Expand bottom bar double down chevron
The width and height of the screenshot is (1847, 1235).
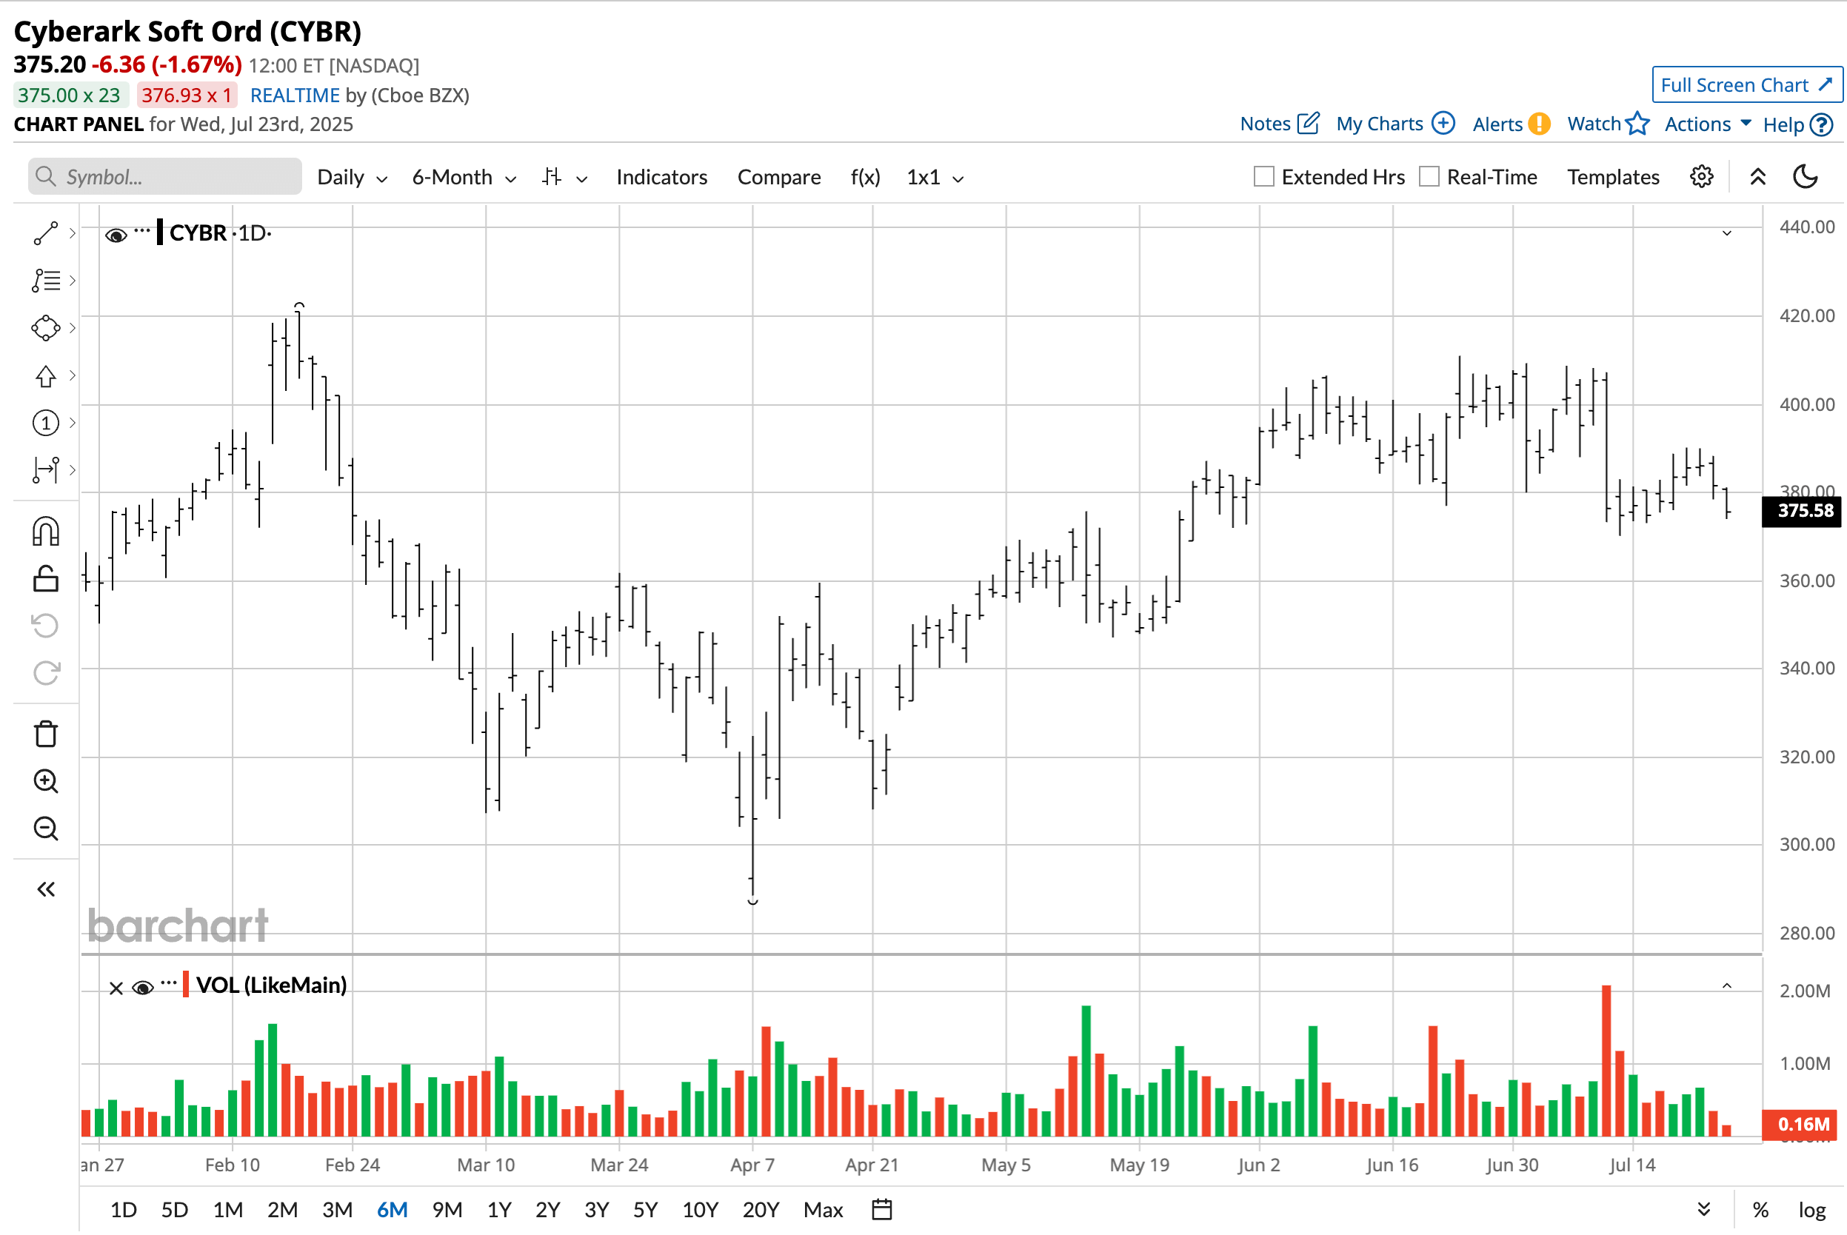coord(1703,1209)
